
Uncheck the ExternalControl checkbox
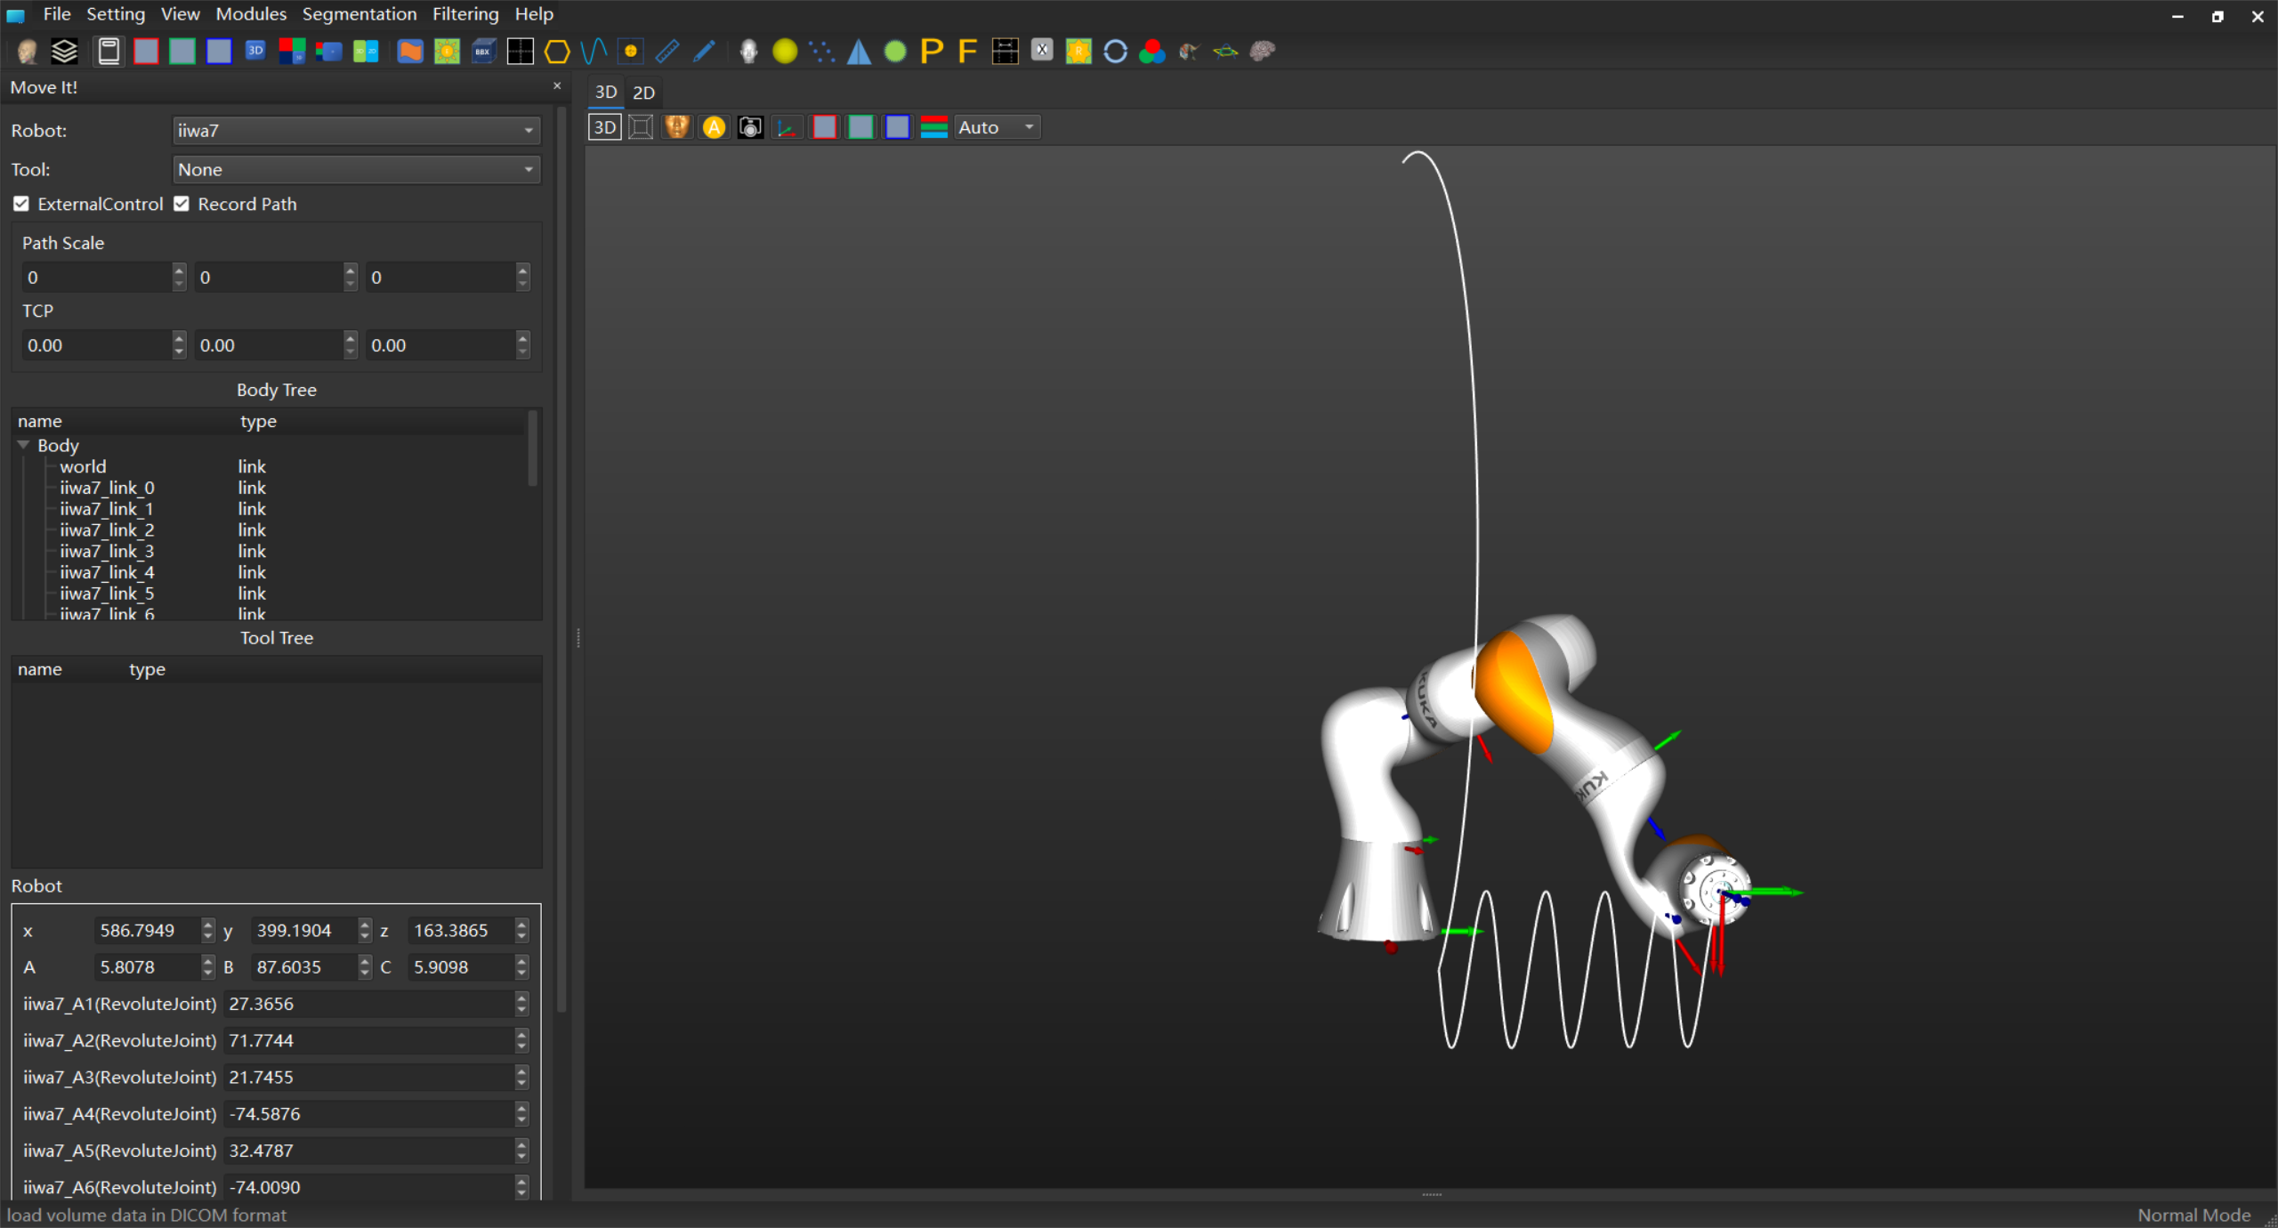coord(21,204)
